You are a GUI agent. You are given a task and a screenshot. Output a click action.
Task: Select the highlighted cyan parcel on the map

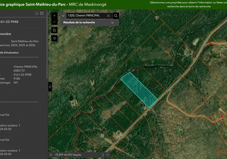tap(139, 90)
